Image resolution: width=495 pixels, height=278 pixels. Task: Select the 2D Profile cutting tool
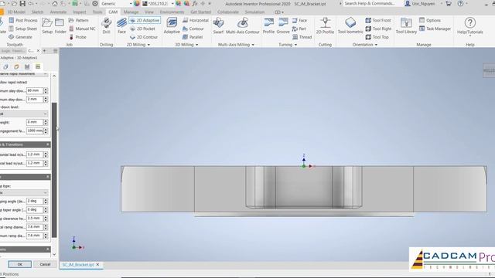pos(325,25)
